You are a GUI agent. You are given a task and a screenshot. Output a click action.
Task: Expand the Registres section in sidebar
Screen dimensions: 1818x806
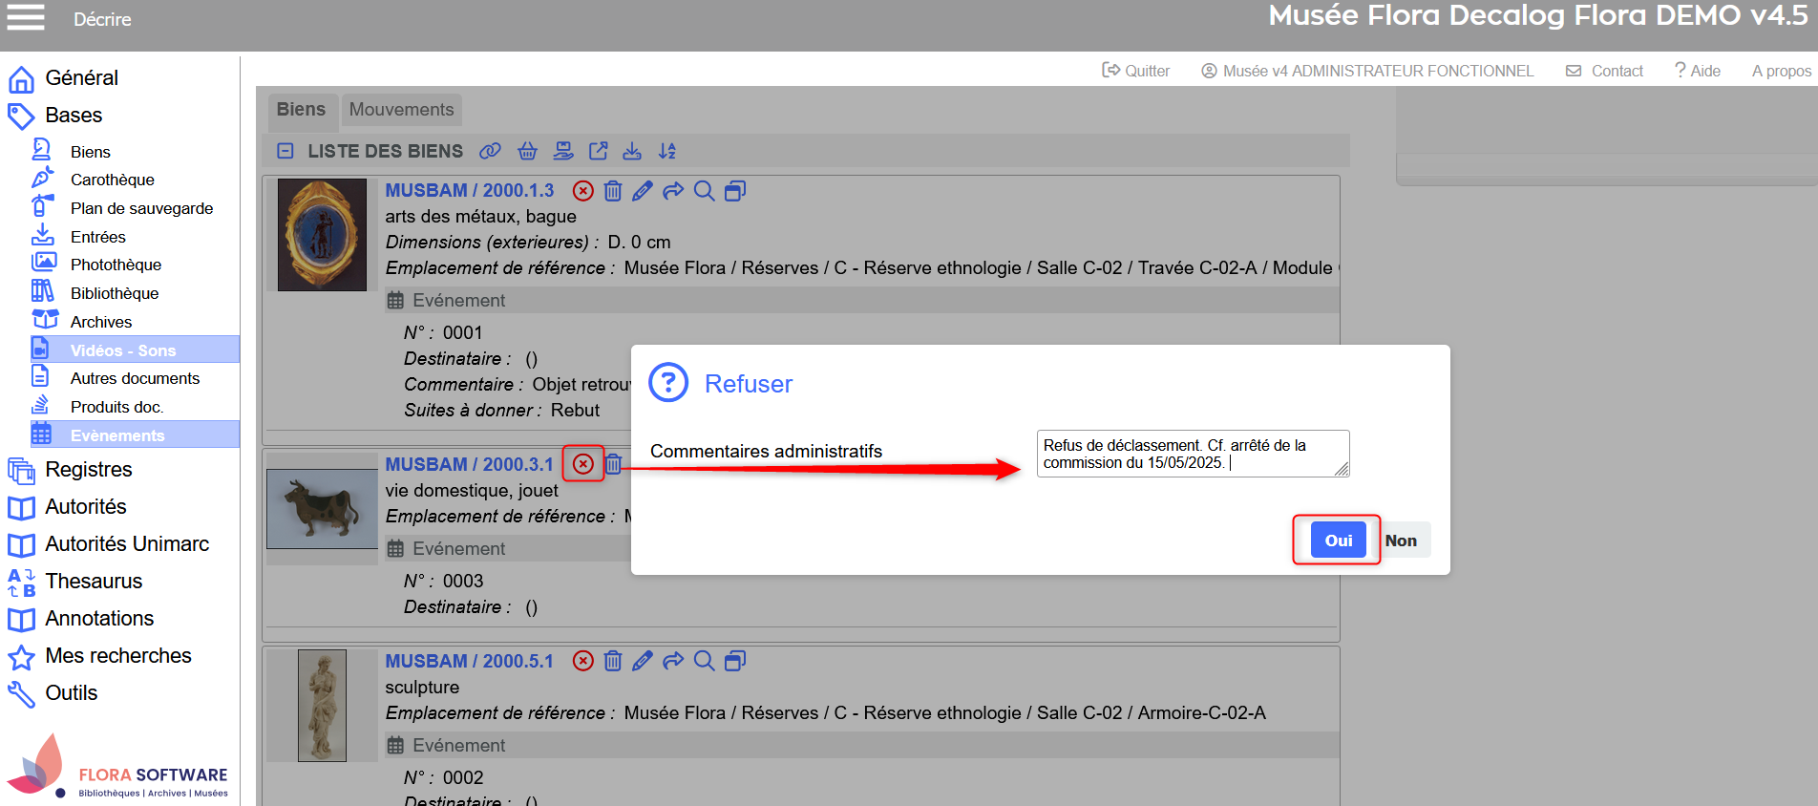[89, 470]
